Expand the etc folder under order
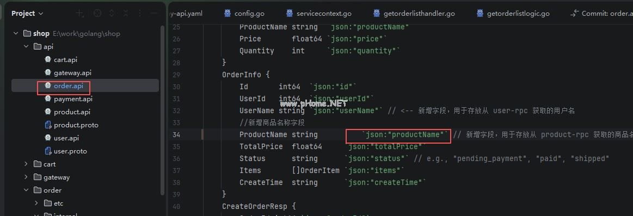 [x=36, y=203]
